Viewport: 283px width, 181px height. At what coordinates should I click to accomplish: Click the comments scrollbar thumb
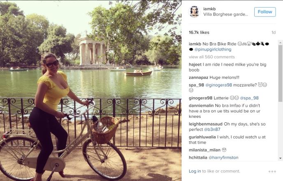280,73
